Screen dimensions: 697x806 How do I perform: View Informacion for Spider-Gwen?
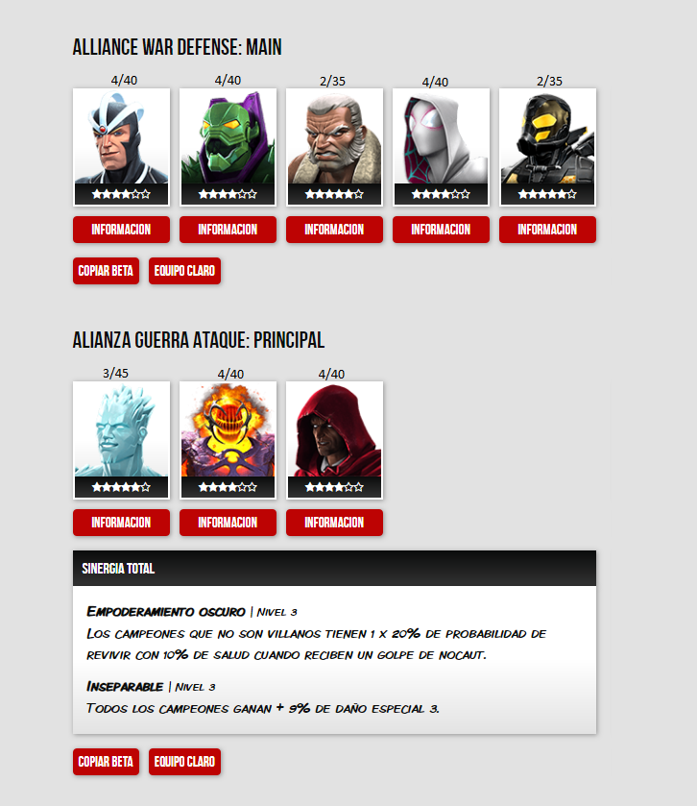tap(441, 230)
